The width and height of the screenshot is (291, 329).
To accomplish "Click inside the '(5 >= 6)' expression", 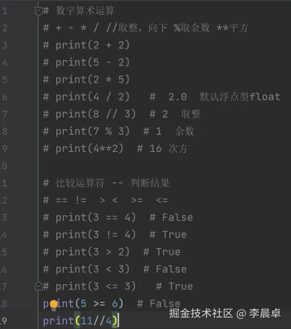I will coord(99,303).
